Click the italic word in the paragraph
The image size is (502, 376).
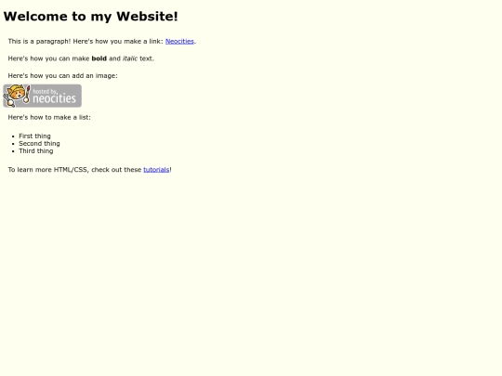tap(130, 58)
